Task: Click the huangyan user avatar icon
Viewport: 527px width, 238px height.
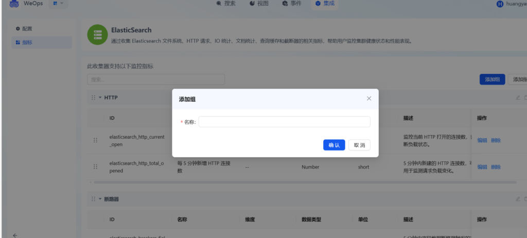Action: pos(500,4)
